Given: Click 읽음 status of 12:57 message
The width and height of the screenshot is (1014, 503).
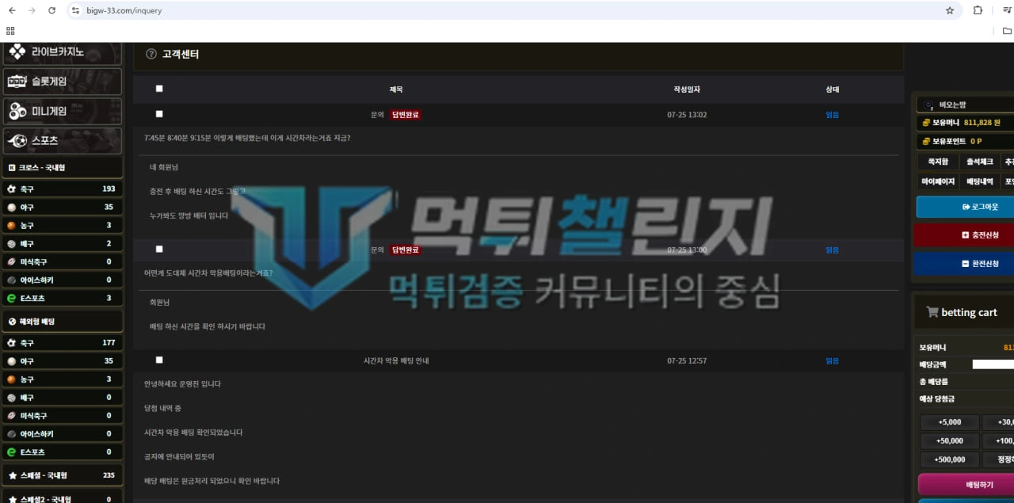Looking at the screenshot, I should [832, 360].
